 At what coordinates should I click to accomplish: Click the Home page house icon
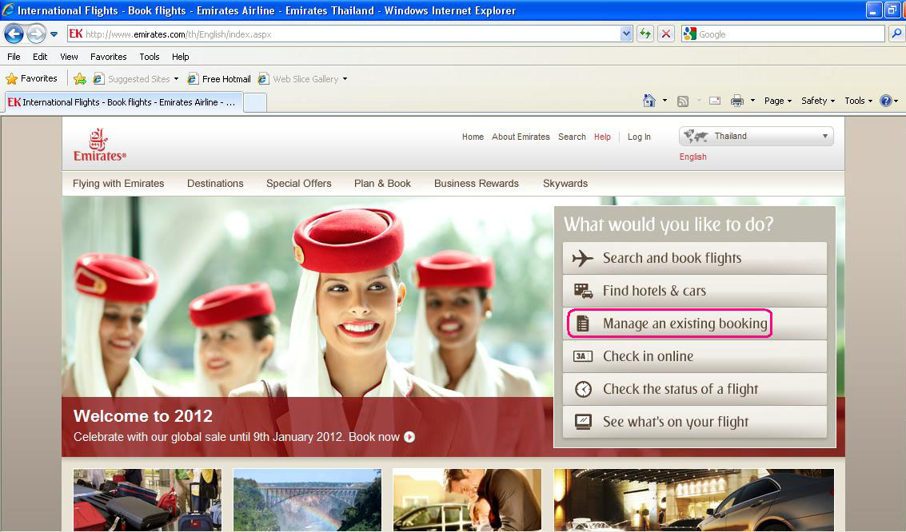(649, 101)
